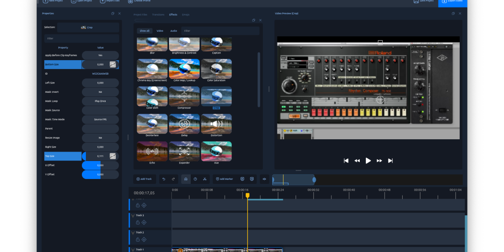This screenshot has height=252, width=504.
Task: Toggle the lock icon on Track 2
Action: tap(138, 240)
